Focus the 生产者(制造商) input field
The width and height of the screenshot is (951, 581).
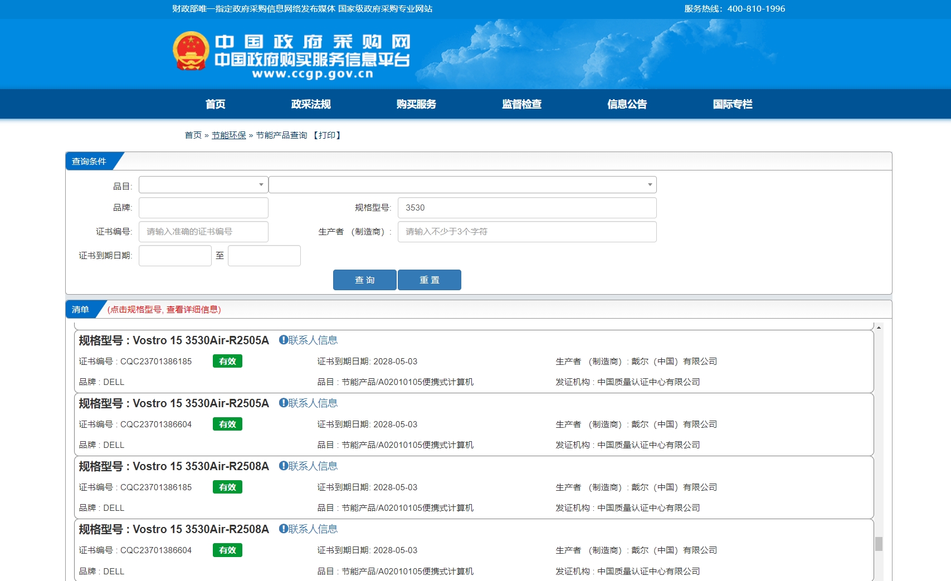pyautogui.click(x=527, y=232)
